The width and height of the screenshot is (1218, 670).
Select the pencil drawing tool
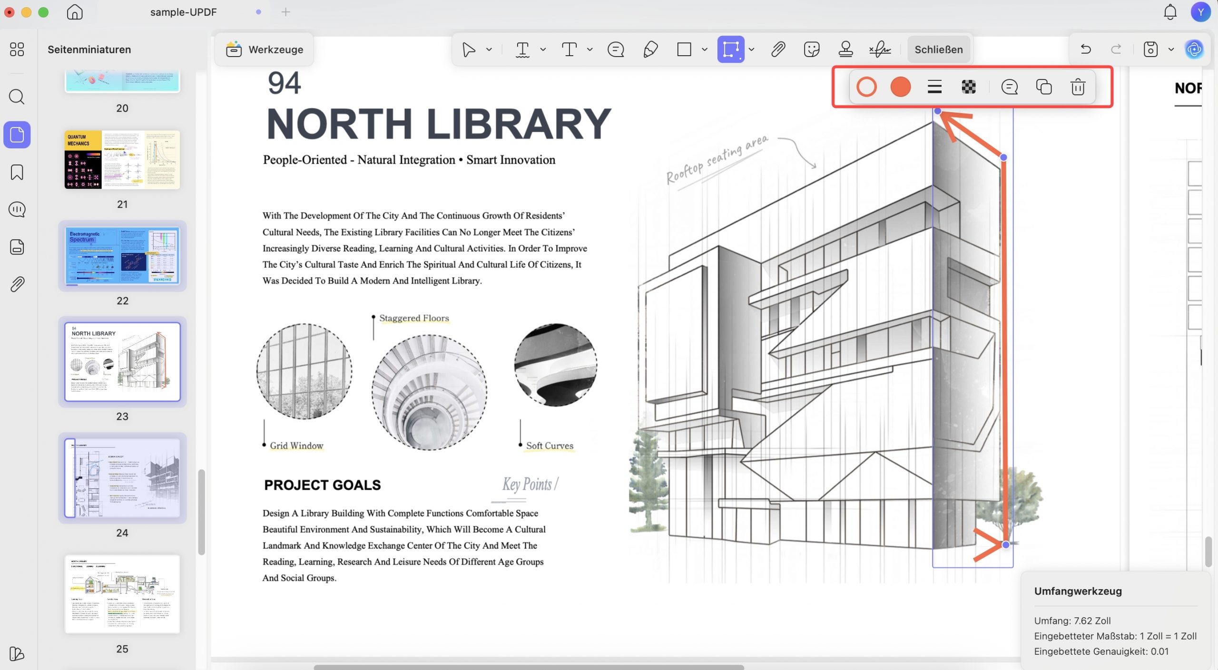point(650,49)
